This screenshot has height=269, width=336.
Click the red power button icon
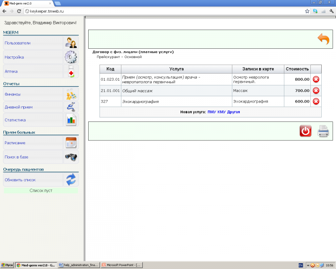tap(305, 131)
